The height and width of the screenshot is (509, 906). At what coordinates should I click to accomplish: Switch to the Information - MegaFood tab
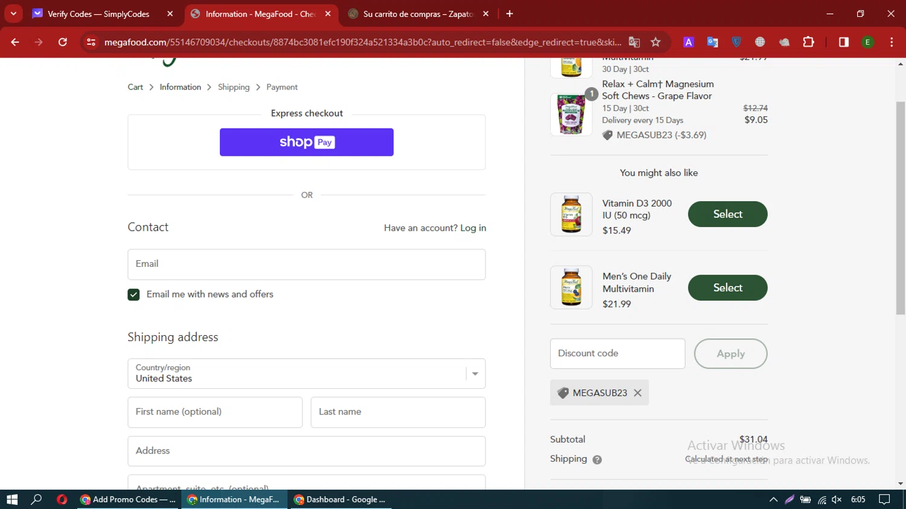coord(260,14)
